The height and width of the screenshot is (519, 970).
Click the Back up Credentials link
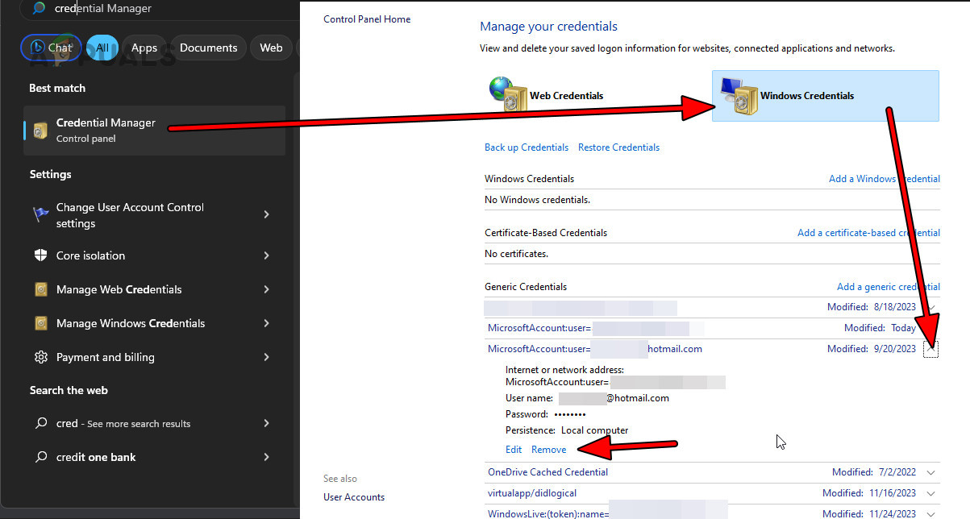click(x=526, y=147)
